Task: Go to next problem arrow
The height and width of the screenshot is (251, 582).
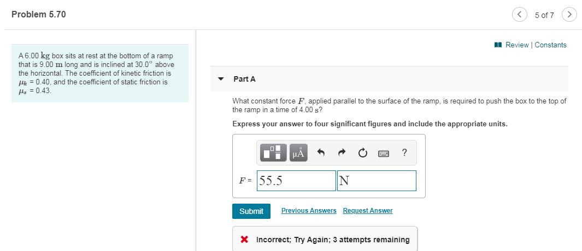Action: click(x=569, y=15)
